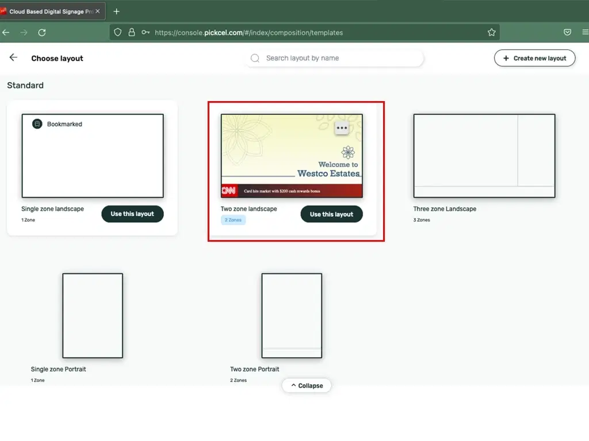Viewport: 589px width, 441px height.
Task: Click the save-to-library icon right of the address bar
Action: click(567, 32)
